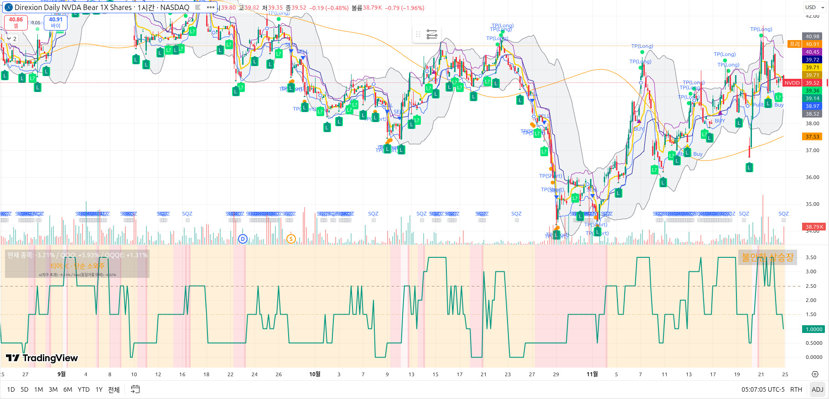Click the 36.00 price scale value
The height and width of the screenshot is (399, 829).
click(812, 177)
